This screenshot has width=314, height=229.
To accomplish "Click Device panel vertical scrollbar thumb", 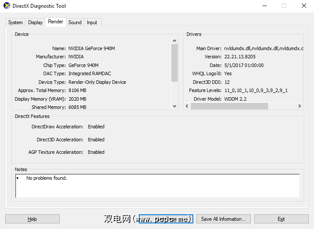I will [x=174, y=63].
